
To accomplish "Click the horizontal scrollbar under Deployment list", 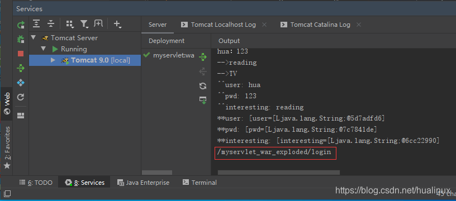I will point(156,173).
